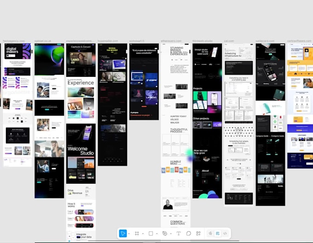
Task: Select the woman on phone photo
Action: coord(49,149)
